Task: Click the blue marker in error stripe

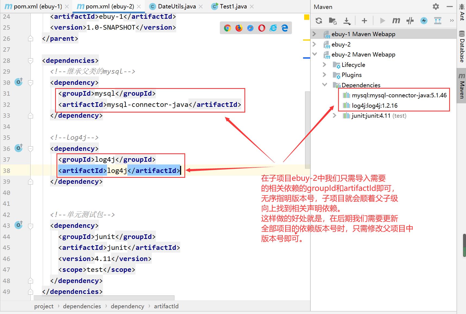Action: [x=307, y=58]
